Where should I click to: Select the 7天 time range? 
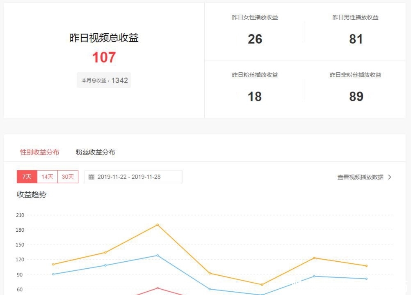(27, 177)
